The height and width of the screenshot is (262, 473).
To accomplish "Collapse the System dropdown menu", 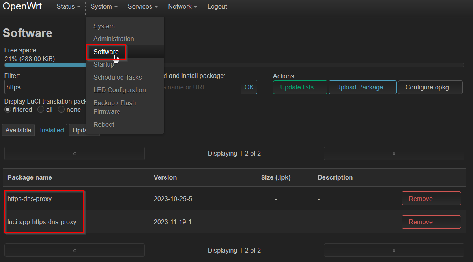I will coord(104,7).
